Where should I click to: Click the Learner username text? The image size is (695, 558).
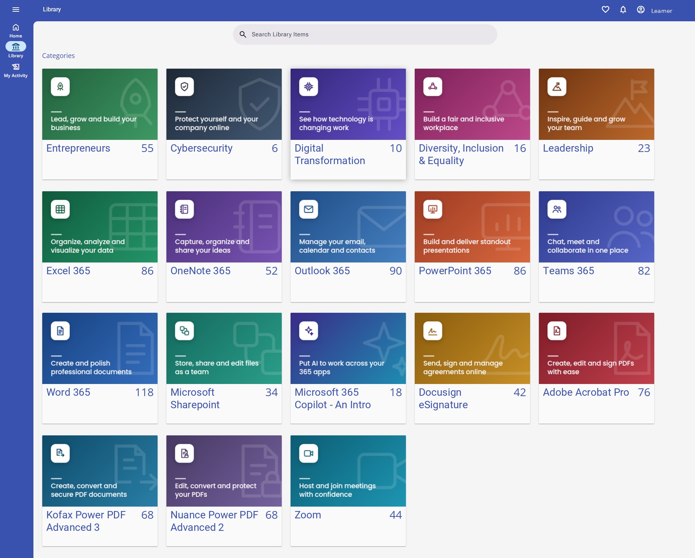pyautogui.click(x=662, y=11)
